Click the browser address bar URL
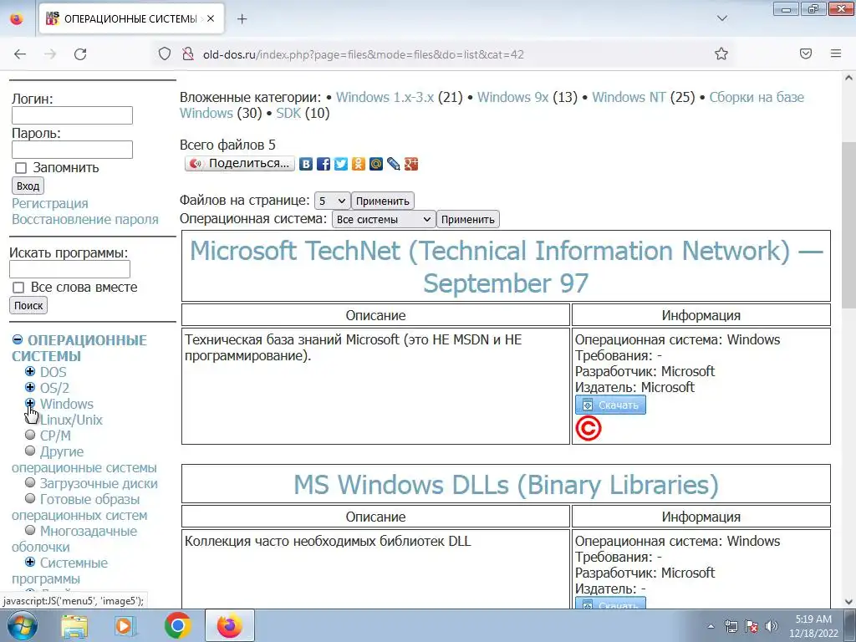This screenshot has height=642, width=856. click(x=363, y=54)
